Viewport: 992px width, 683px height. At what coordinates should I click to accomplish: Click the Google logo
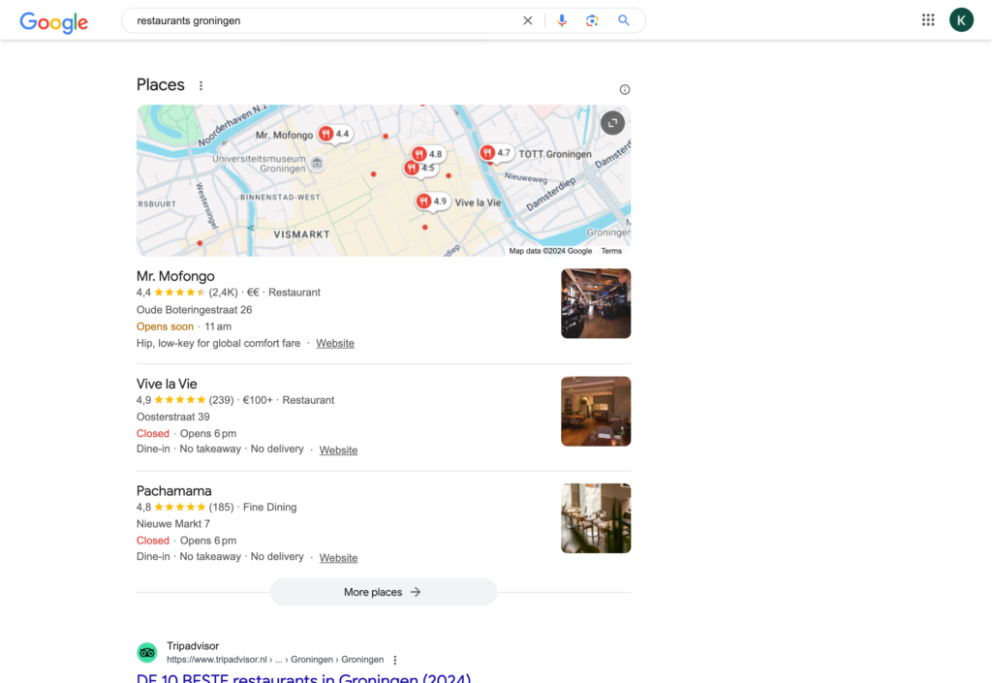[54, 22]
